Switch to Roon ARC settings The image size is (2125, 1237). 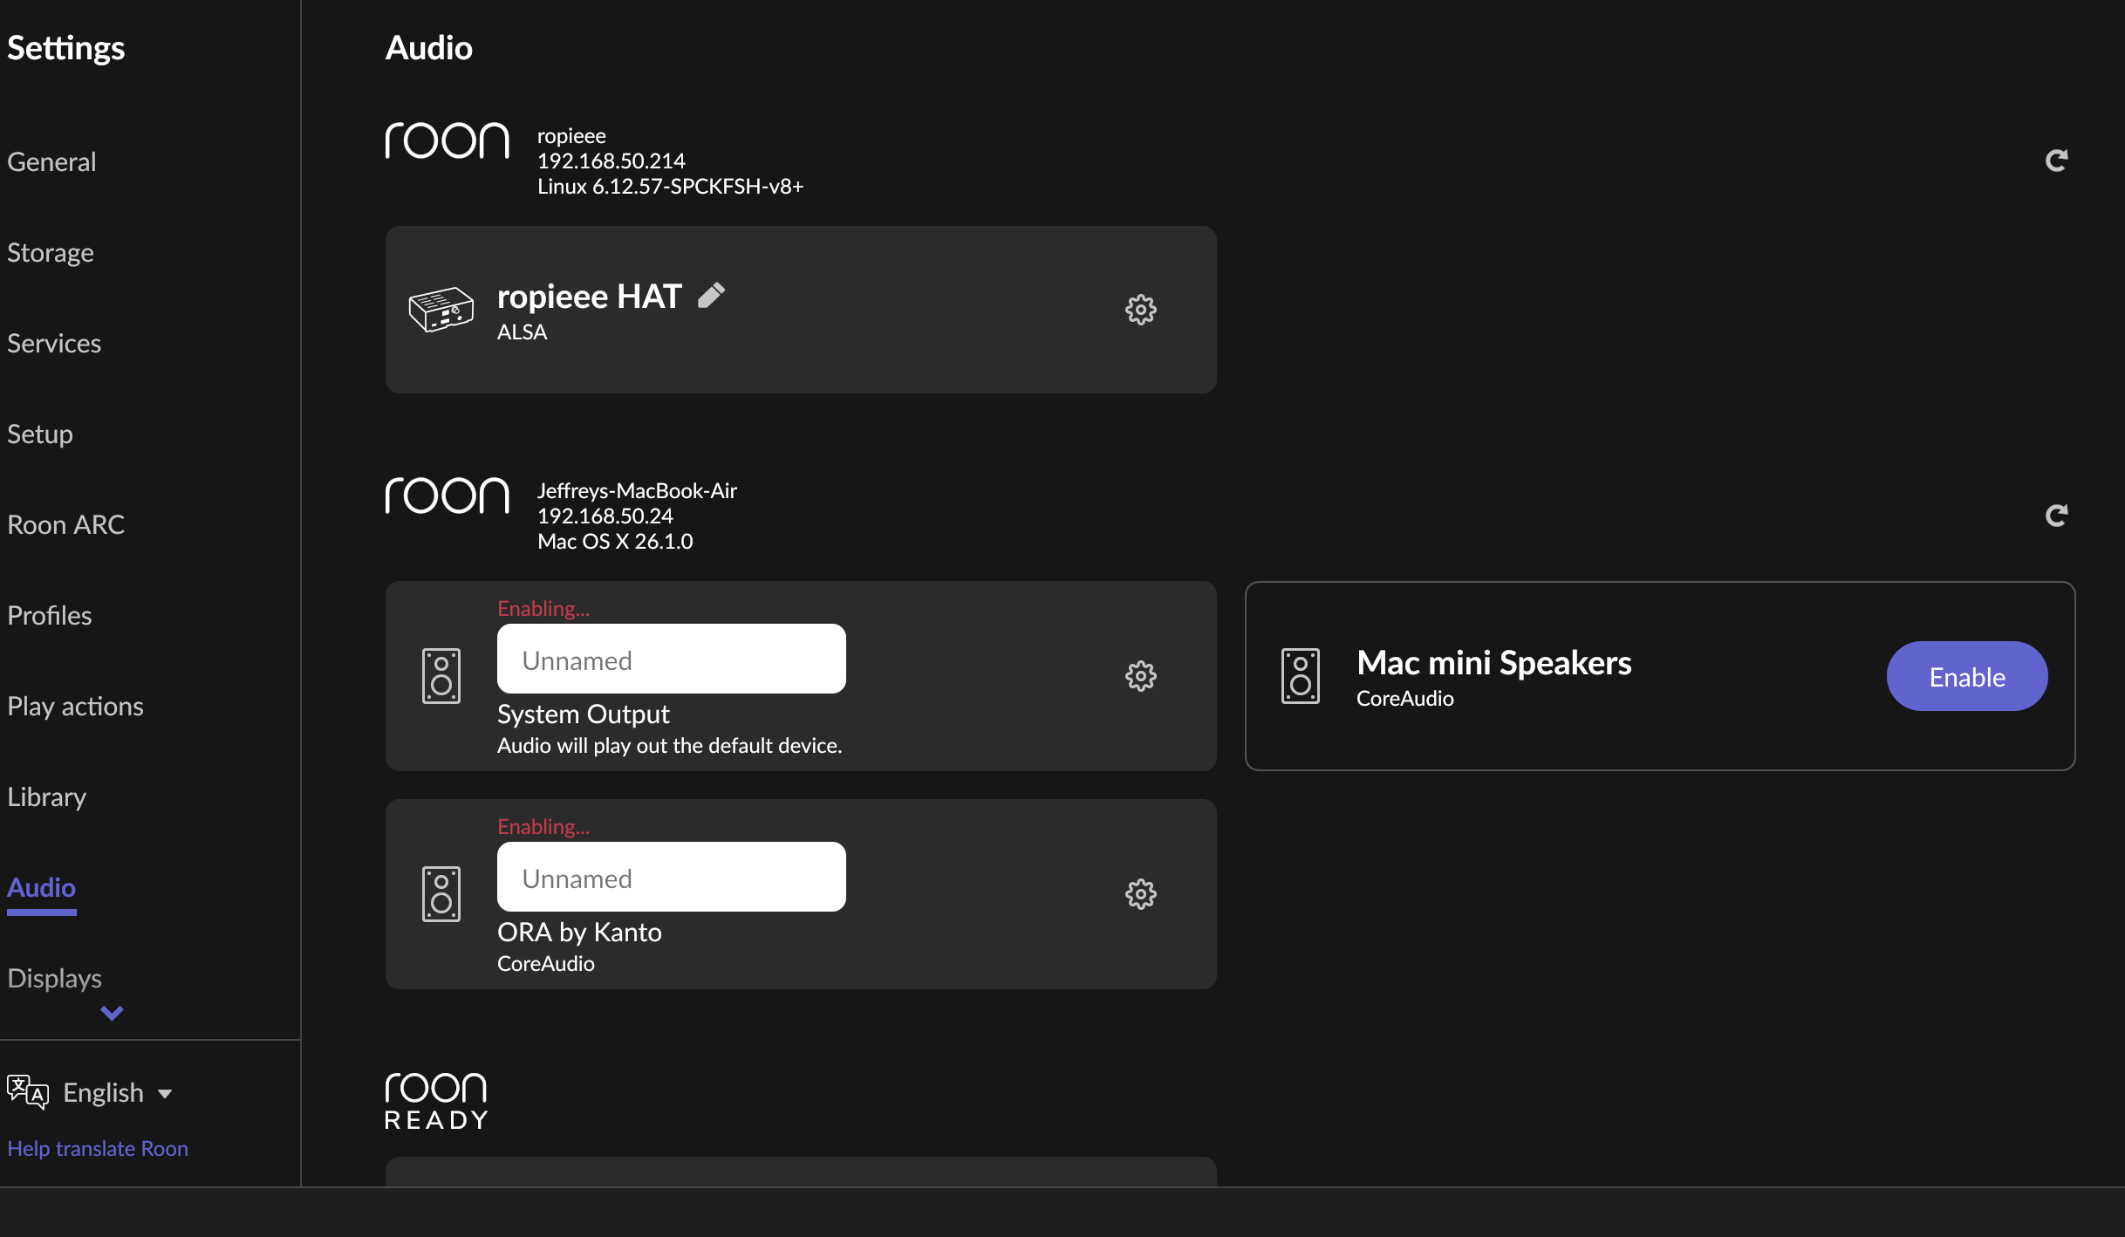click(65, 525)
